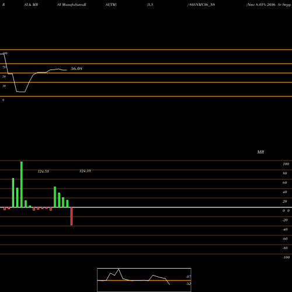Click the 124.59 price label
Viewport: 292px width, 292px height.
85,171
